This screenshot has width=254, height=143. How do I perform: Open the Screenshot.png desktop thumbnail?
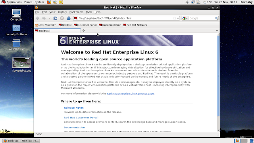click(x=21, y=63)
